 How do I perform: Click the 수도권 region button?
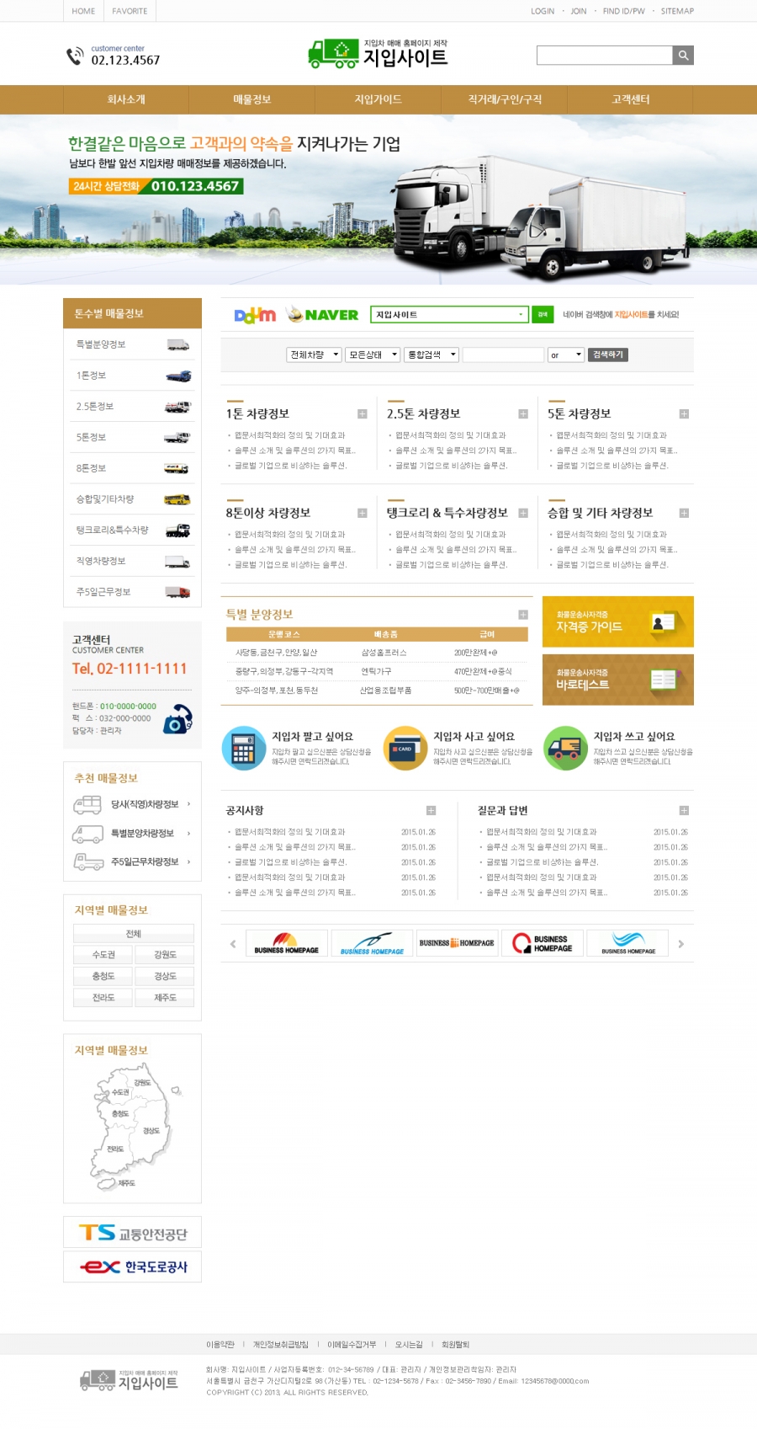[103, 955]
